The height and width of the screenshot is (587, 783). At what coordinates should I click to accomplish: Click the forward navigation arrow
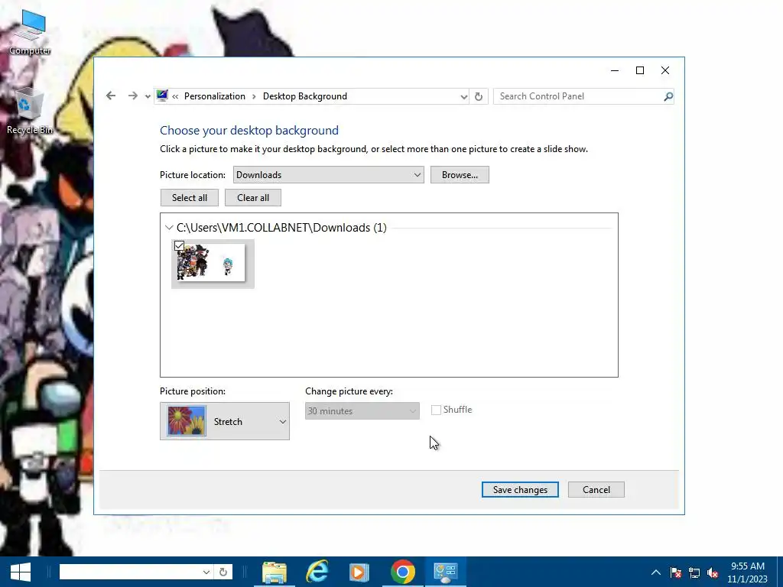[x=132, y=96]
